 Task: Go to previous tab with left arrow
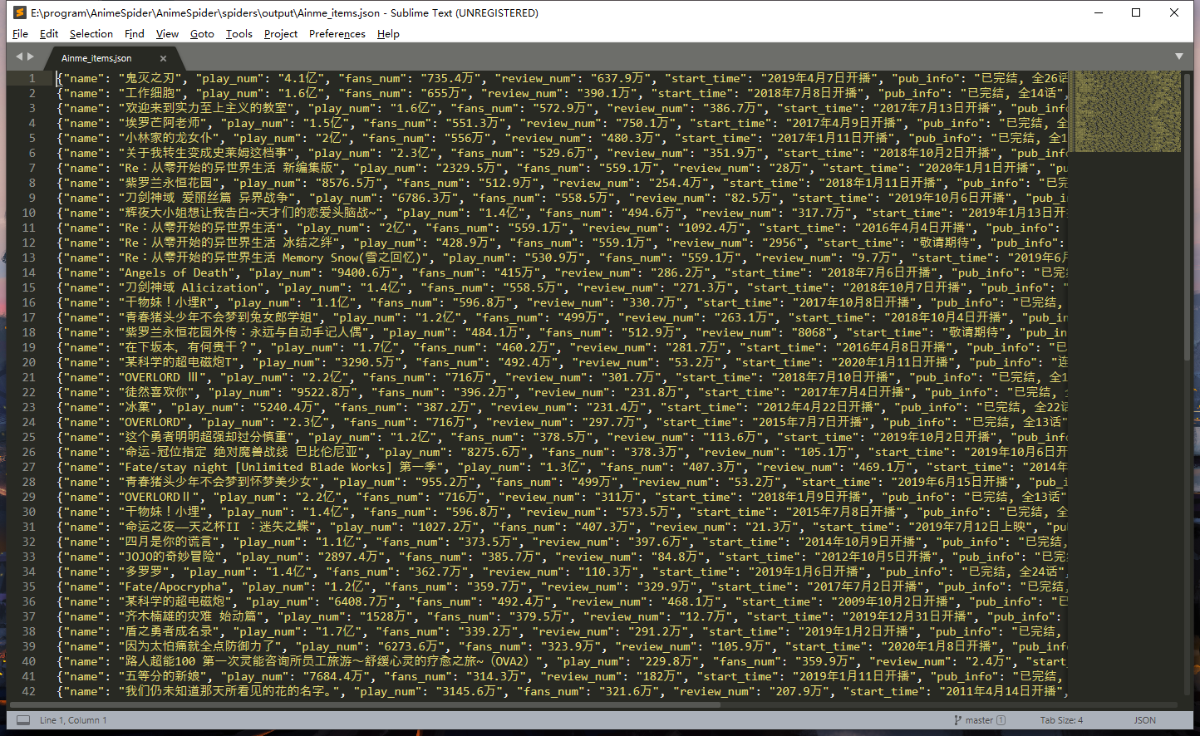pos(19,56)
